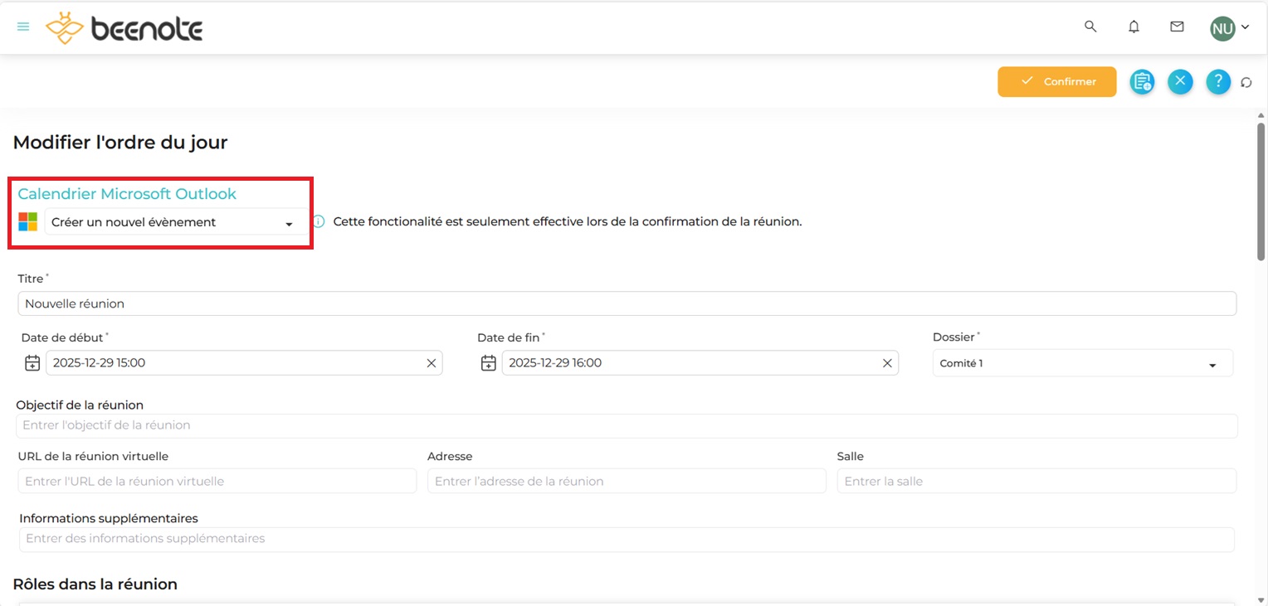
Task: Open help with the question mark icon
Action: pyautogui.click(x=1217, y=81)
